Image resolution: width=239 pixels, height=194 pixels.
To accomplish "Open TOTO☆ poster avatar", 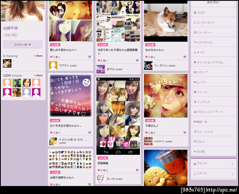I will click(53, 65).
